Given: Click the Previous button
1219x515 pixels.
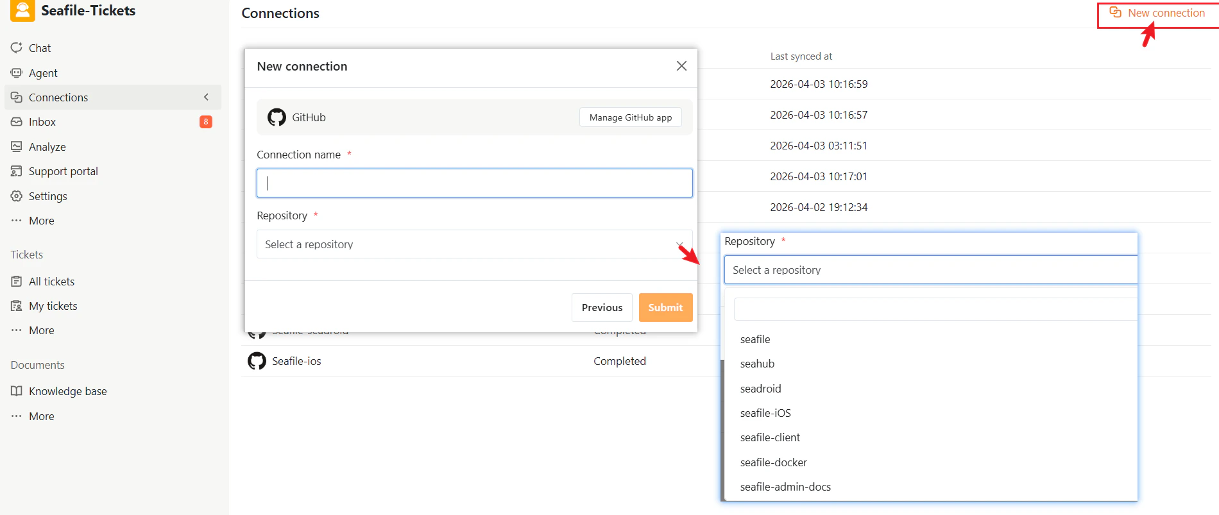Looking at the screenshot, I should 602,307.
